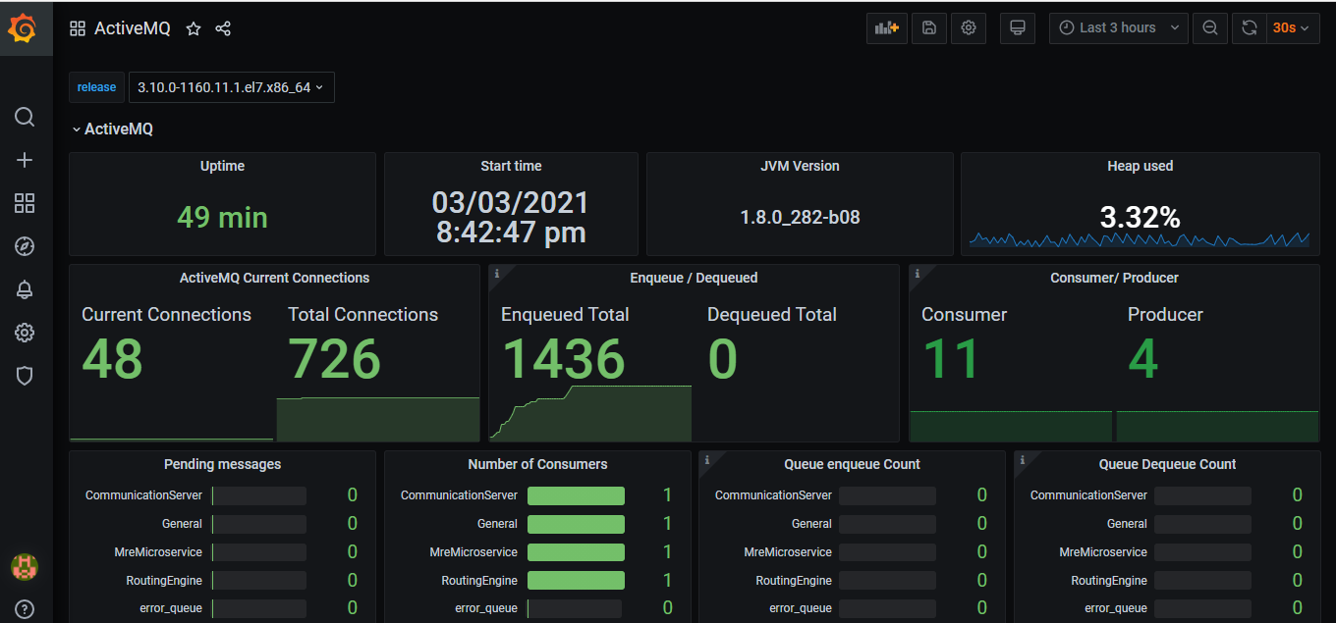The image size is (1336, 623).
Task: Open the Server Admin shield icon
Action: [x=25, y=376]
